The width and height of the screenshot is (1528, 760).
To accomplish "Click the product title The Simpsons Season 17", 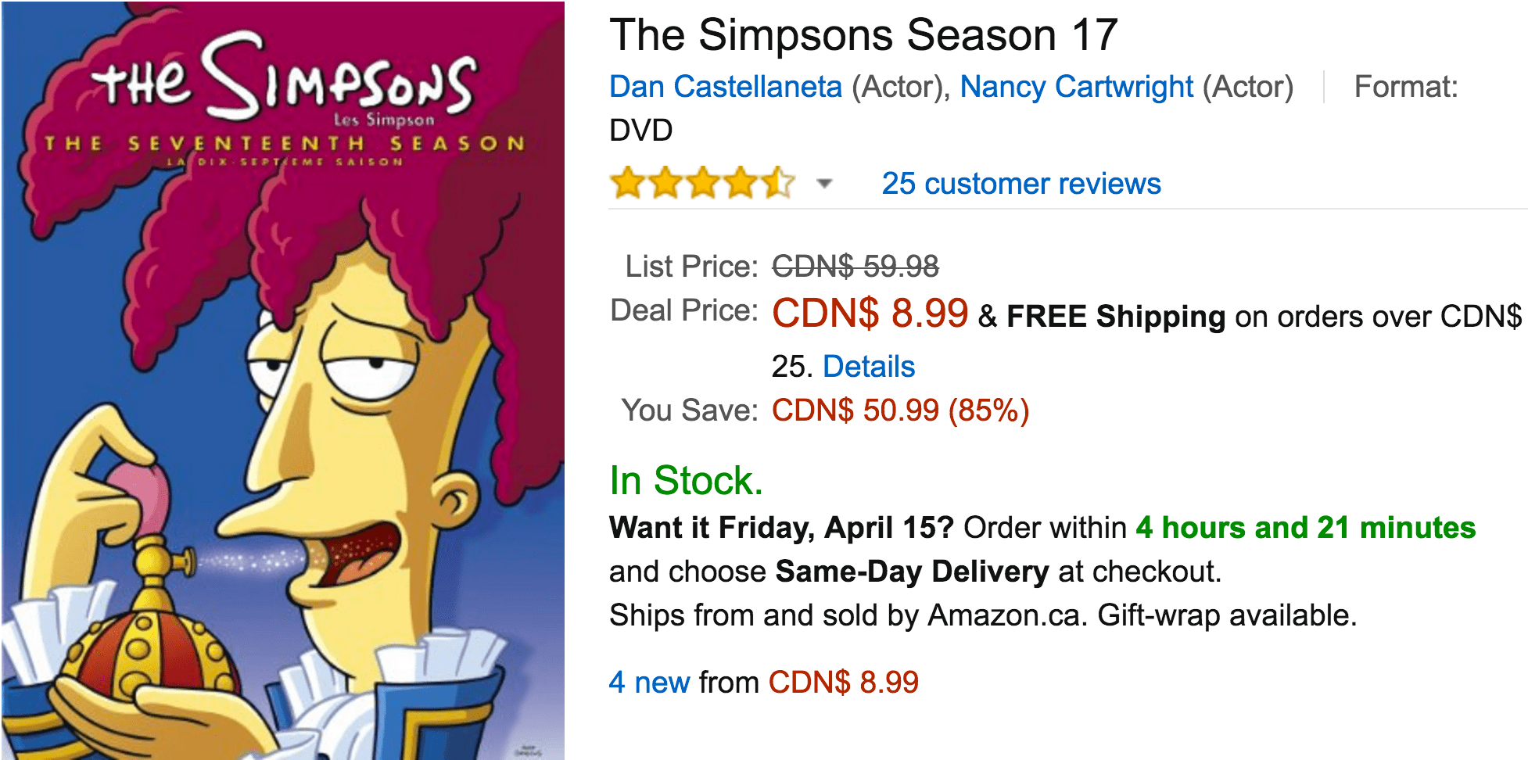I will [x=864, y=35].
